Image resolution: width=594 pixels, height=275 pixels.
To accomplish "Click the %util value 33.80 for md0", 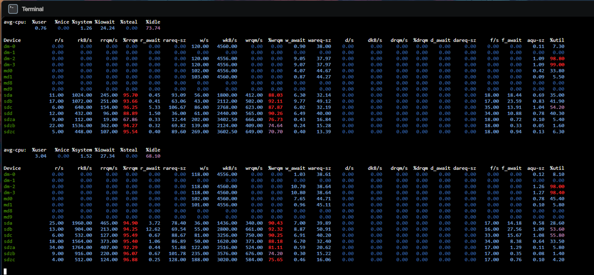I will click(557, 70).
